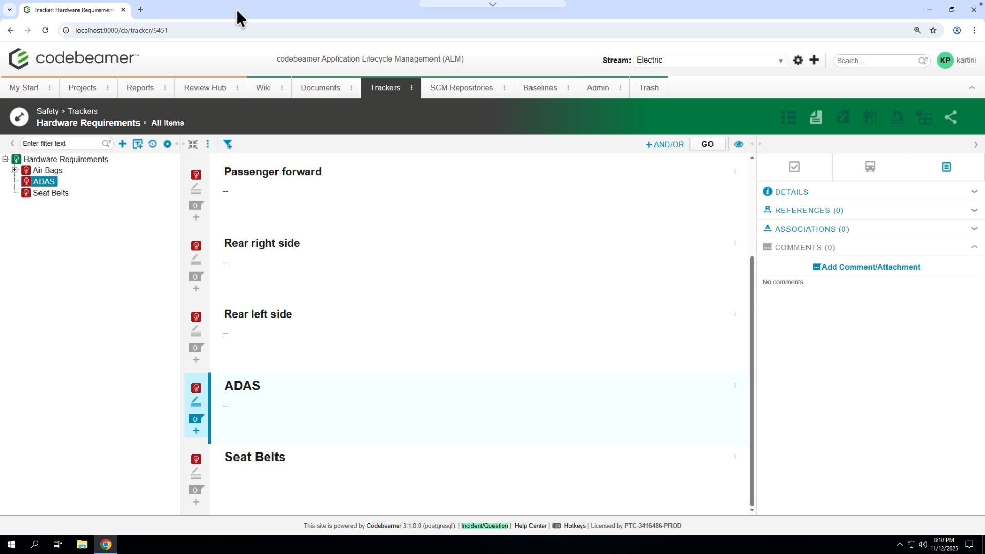Expand the Air Bags tree node

click(x=15, y=170)
